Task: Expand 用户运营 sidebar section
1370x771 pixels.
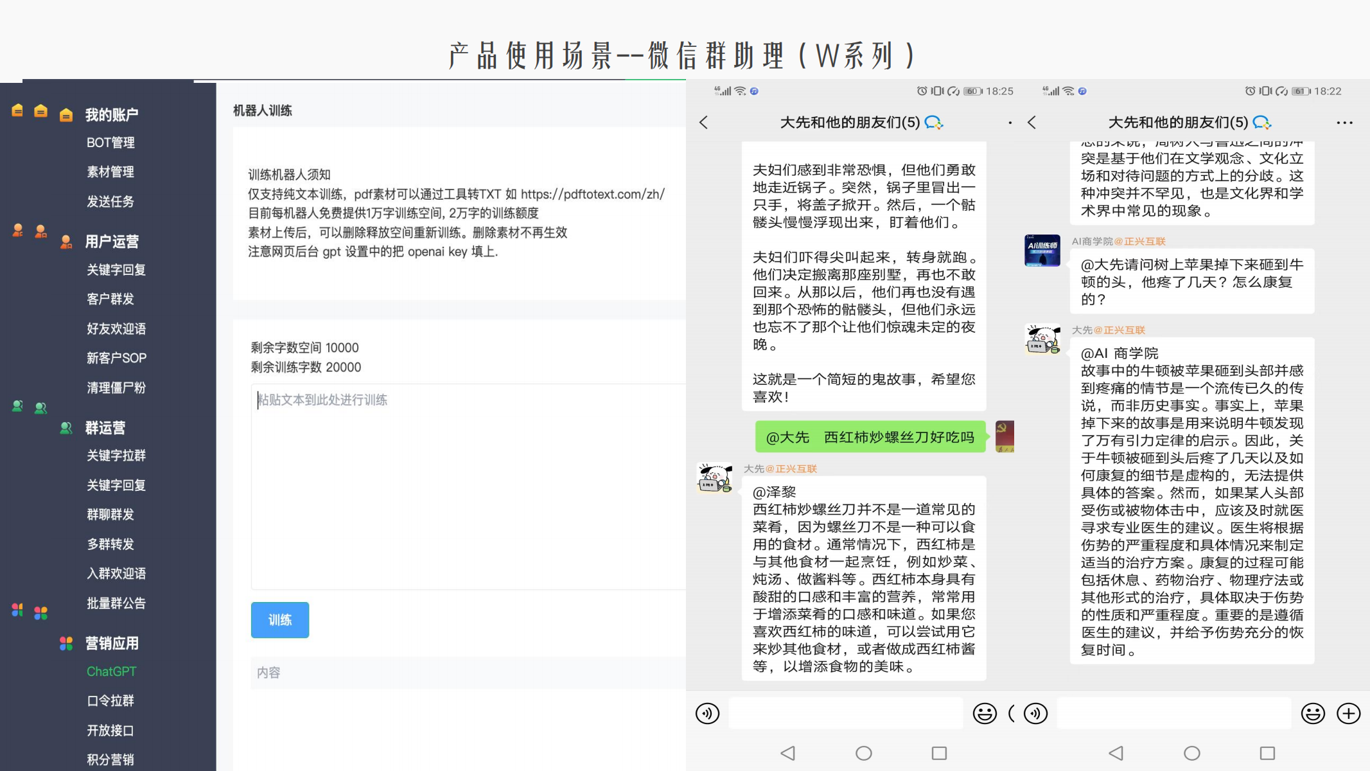Action: click(x=112, y=242)
